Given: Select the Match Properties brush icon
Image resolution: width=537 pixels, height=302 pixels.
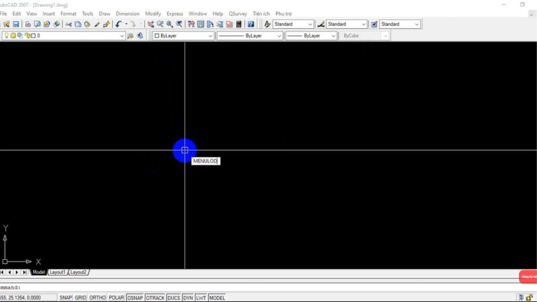Looking at the screenshot, I should (107, 24).
